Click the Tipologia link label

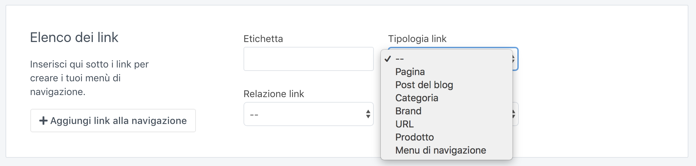pos(417,39)
